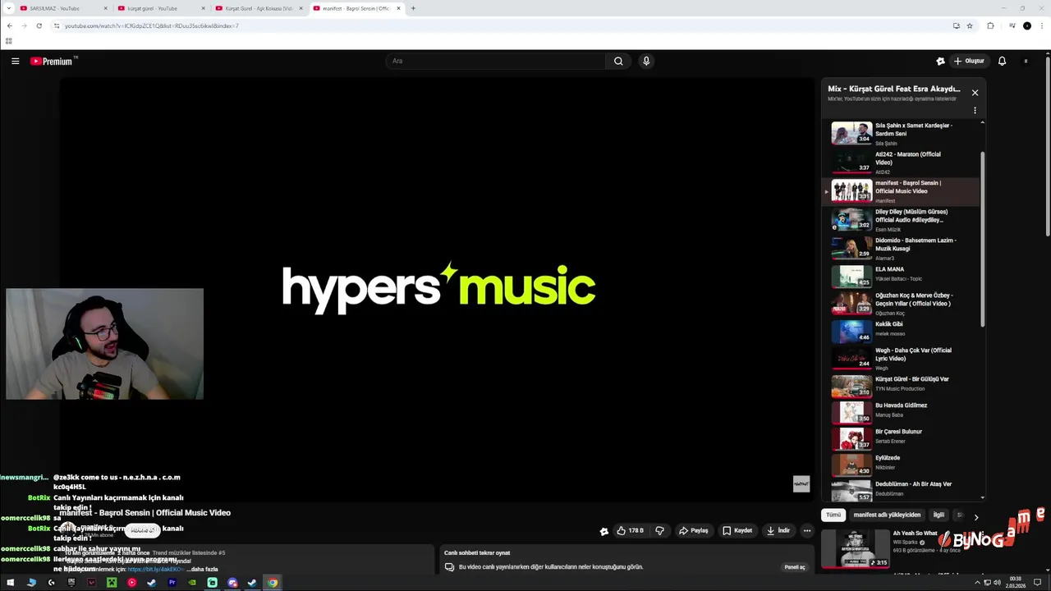Click the magnifier search button
This screenshot has height=591, width=1051.
(618, 61)
